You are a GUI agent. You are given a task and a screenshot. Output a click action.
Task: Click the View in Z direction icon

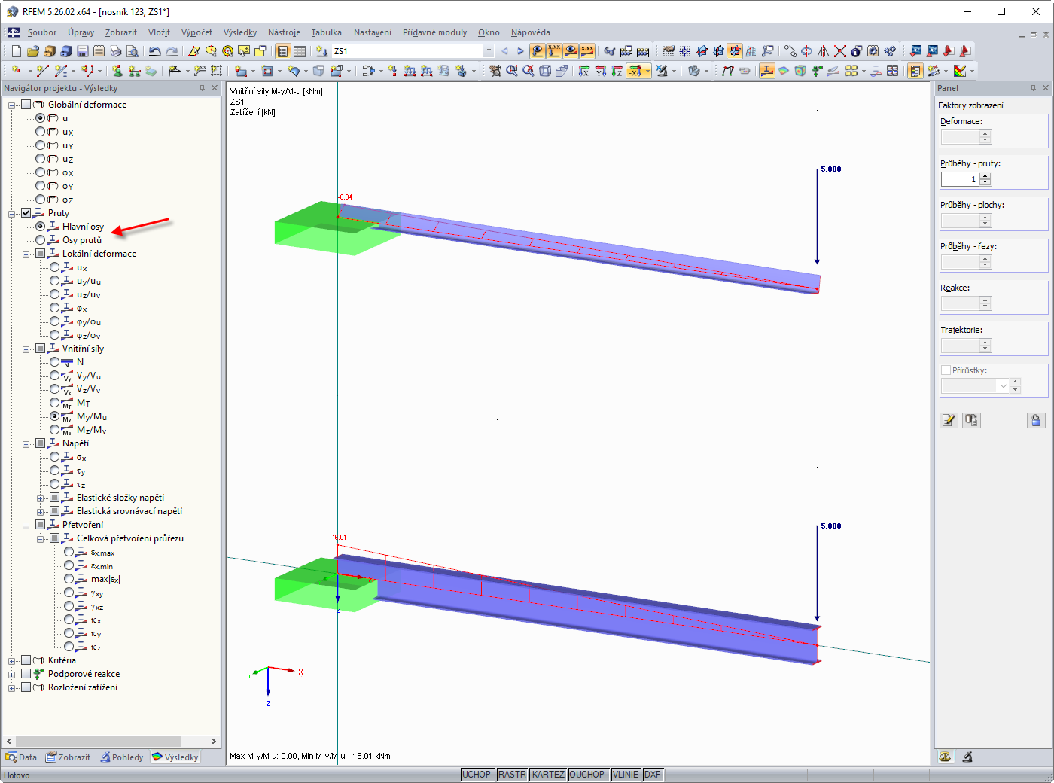(617, 71)
